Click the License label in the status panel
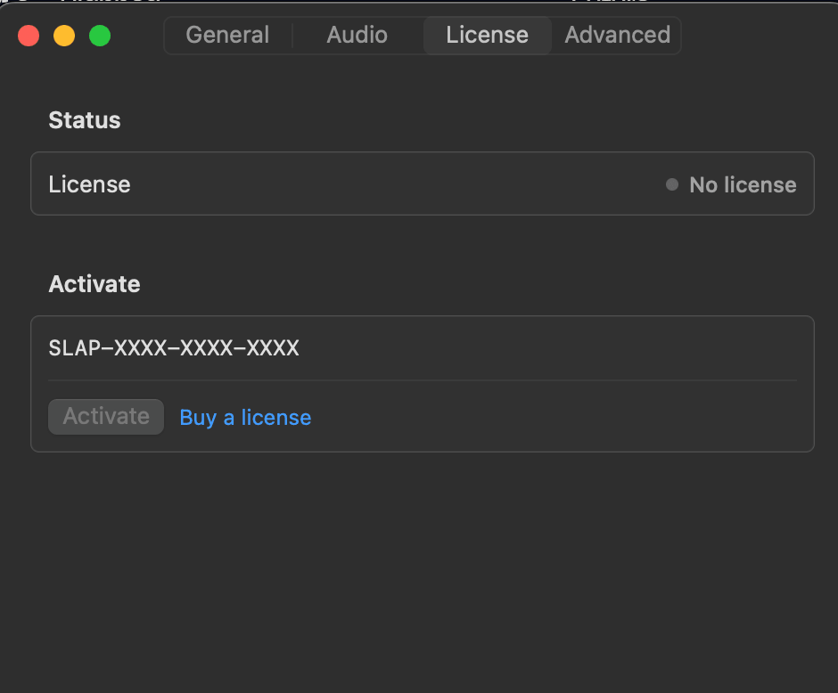Screen dimensions: 838x693 (x=89, y=184)
